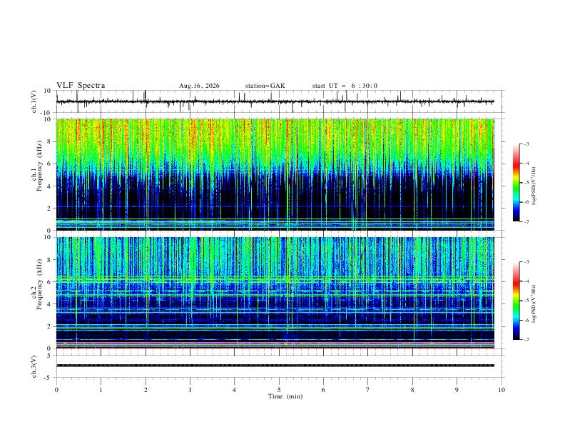Image resolution: width=565 pixels, height=437 pixels.
Task: Click the 5 minute tick on time axis
Action: click(x=279, y=390)
